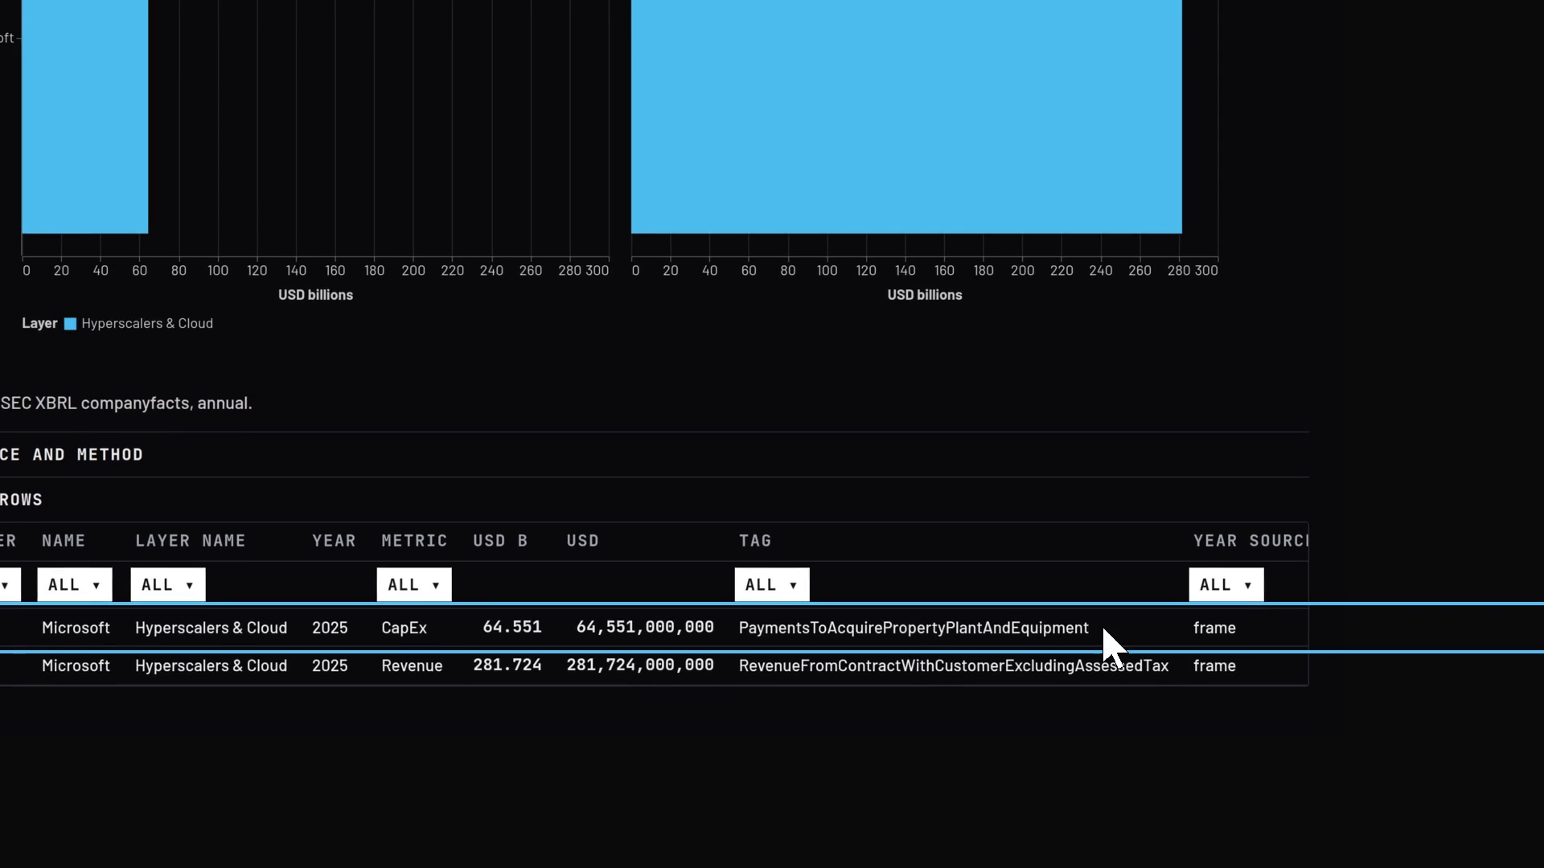The height and width of the screenshot is (868, 1544).
Task: Click the Microsoft Revenue bar in right chart
Action: [x=906, y=117]
